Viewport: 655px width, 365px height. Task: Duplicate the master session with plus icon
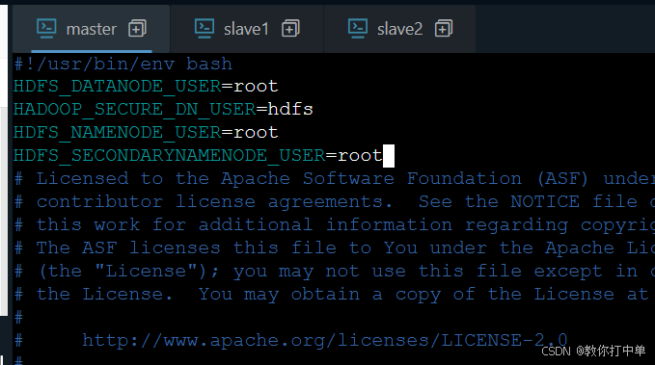(x=137, y=29)
